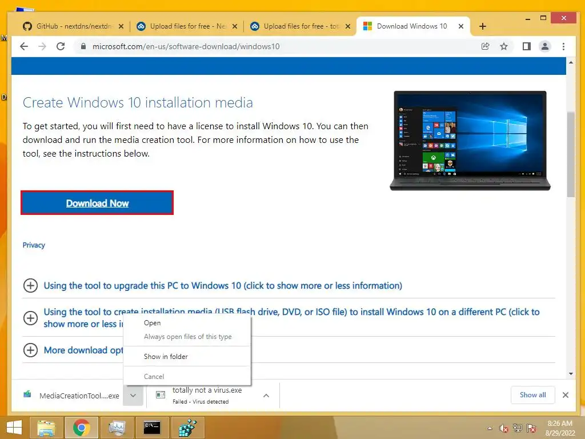Open the Registry Editor cubes taskbar icon
The width and height of the screenshot is (585, 439).
[187, 428]
